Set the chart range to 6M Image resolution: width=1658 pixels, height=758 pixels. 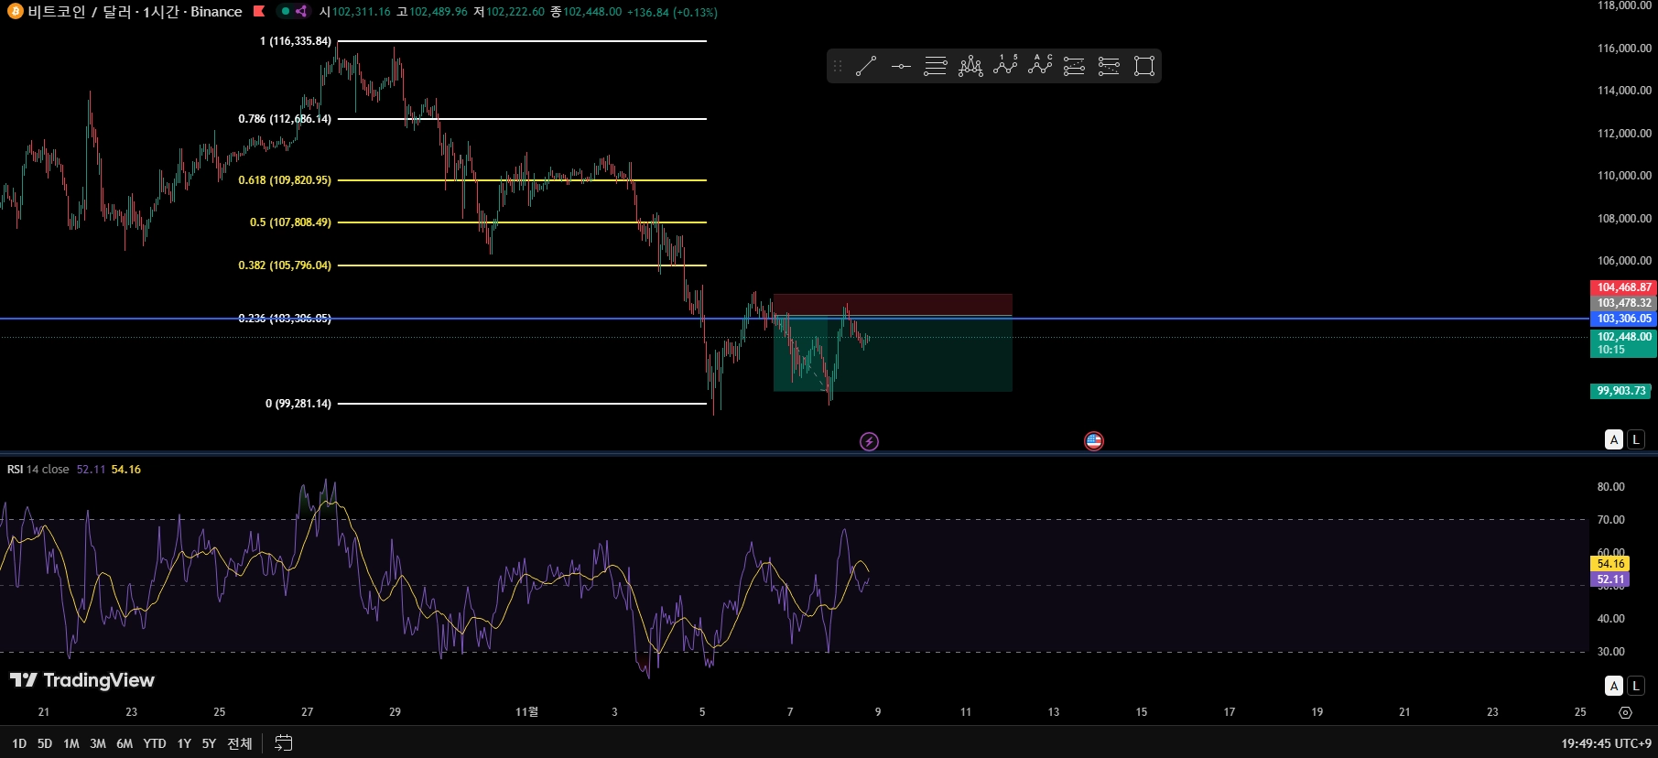pos(125,743)
